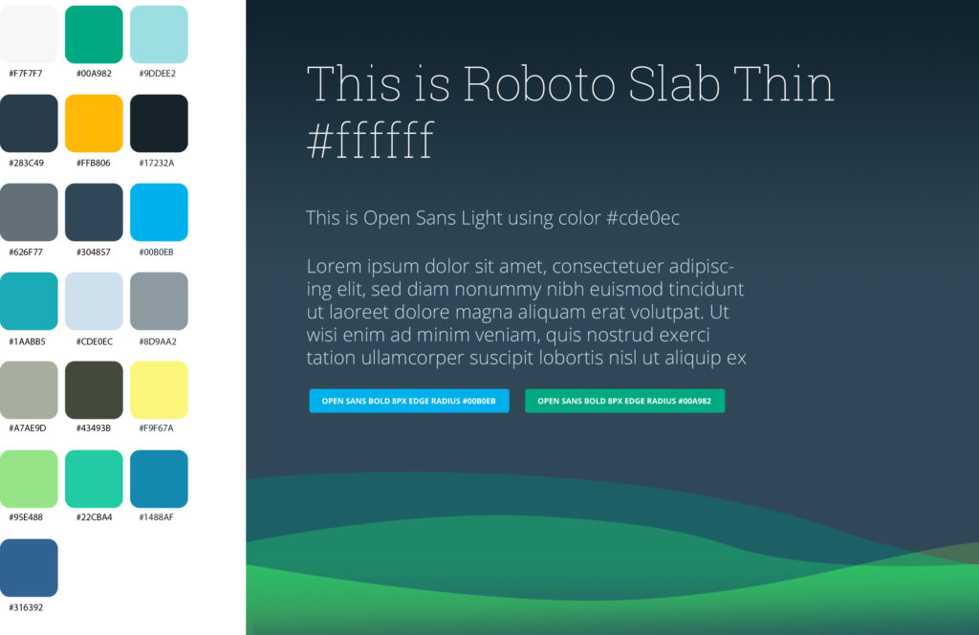This screenshot has width=979, height=635.
Task: Click the #17232A near-black swatch
Action: pos(159,123)
